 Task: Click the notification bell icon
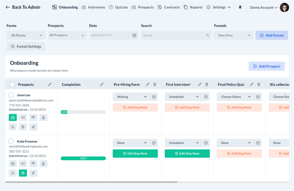(240, 8)
